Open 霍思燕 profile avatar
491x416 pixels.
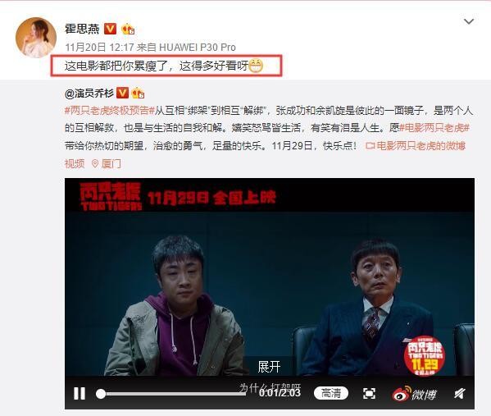[36, 38]
